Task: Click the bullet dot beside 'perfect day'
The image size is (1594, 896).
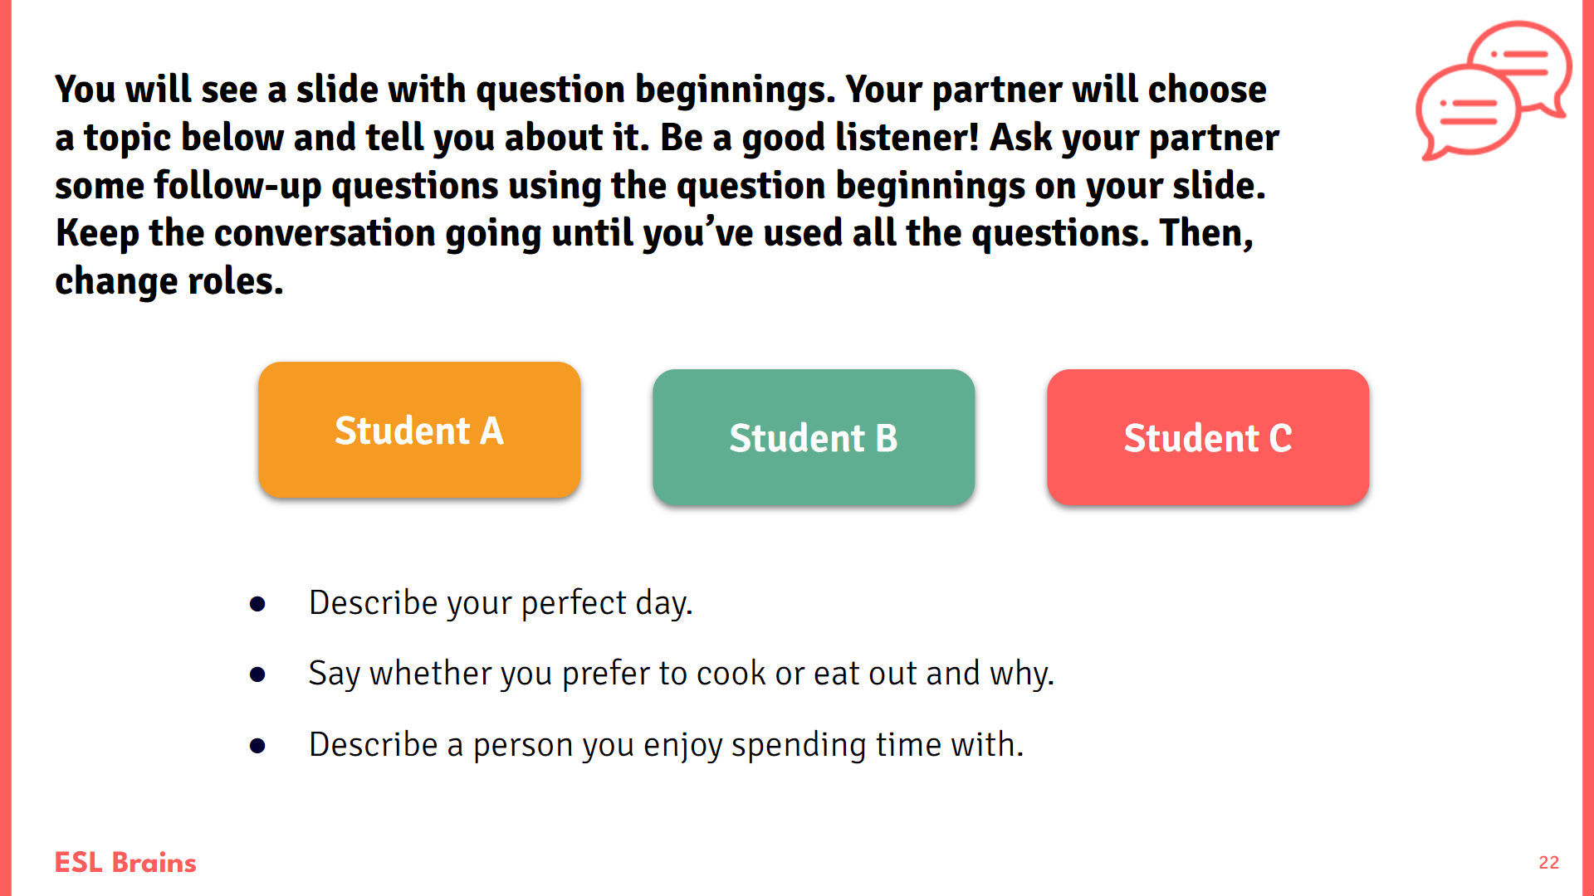Action: click(257, 604)
